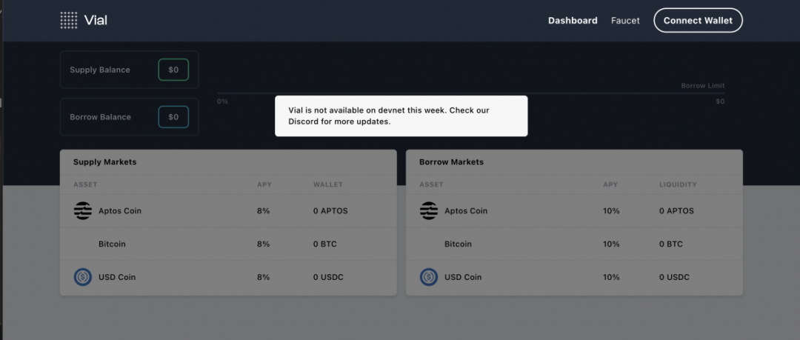This screenshot has width=800, height=340.
Task: Click APY column header in Supply Markets
Action: click(264, 184)
